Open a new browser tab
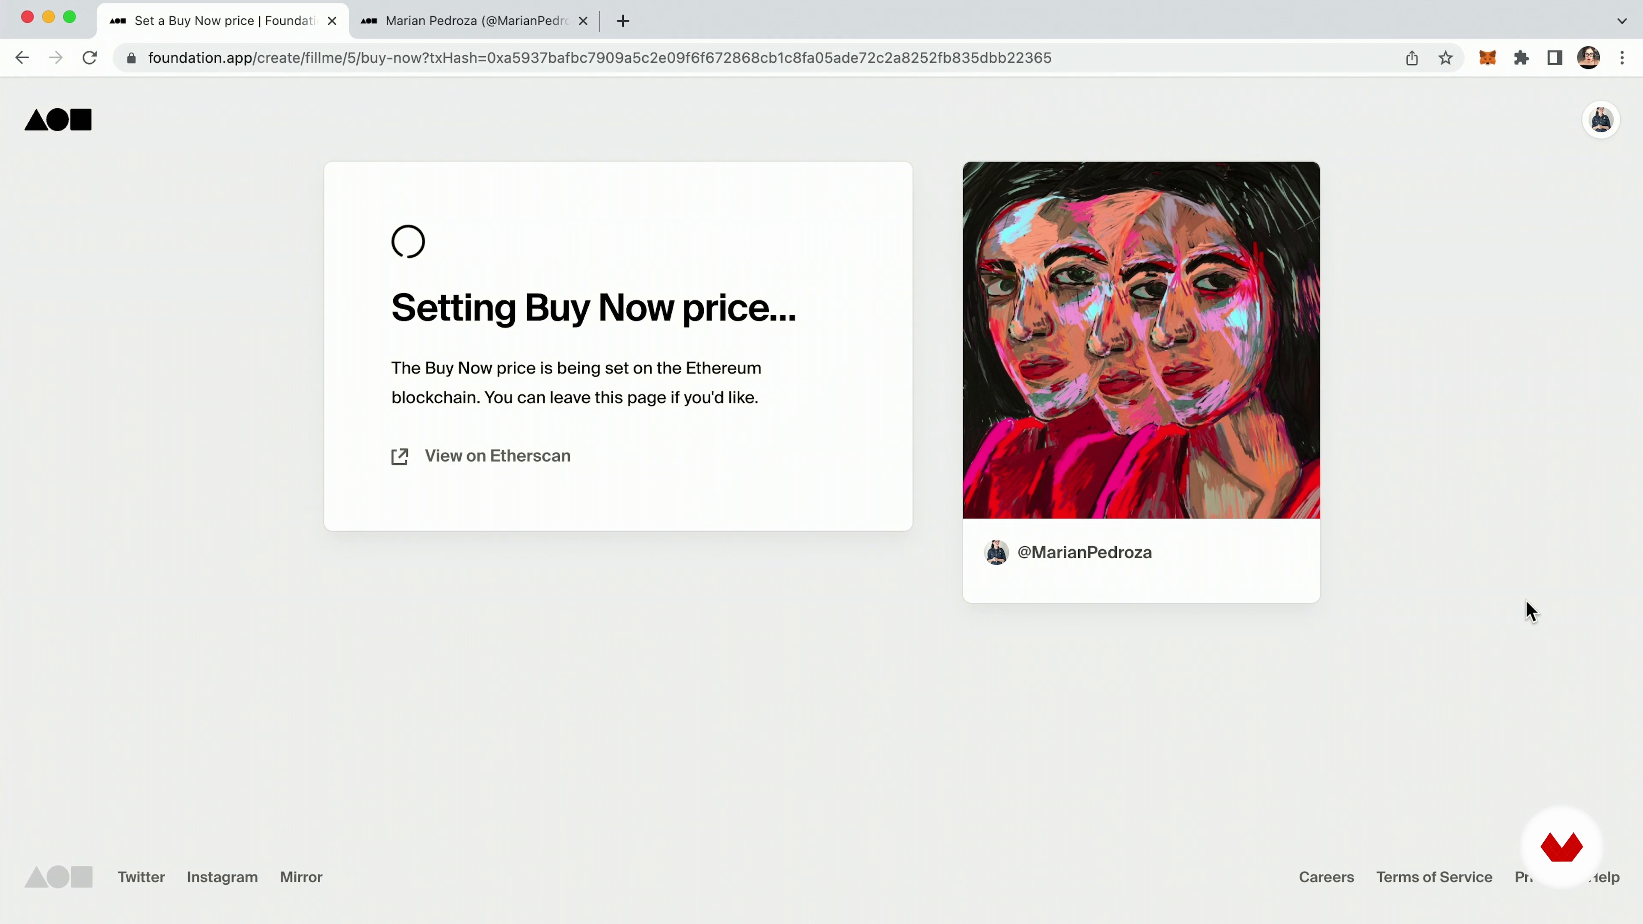 point(623,21)
